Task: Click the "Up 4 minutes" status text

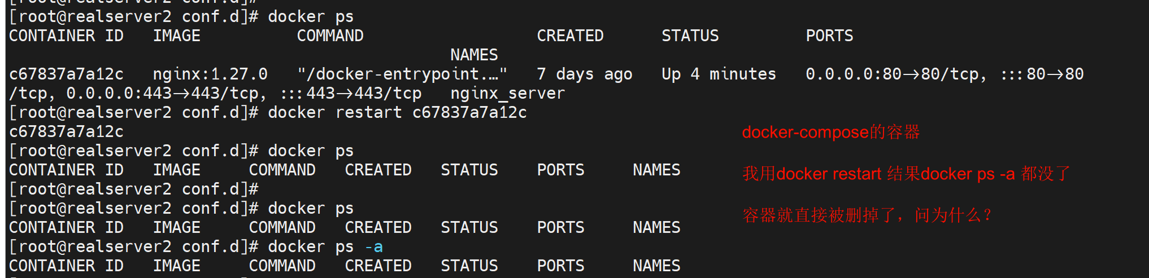Action: [x=719, y=74]
